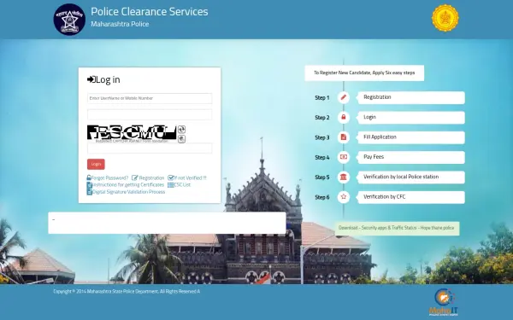The width and height of the screenshot is (513, 320).
Task: Click the Step 3 label
Action: [322, 137]
